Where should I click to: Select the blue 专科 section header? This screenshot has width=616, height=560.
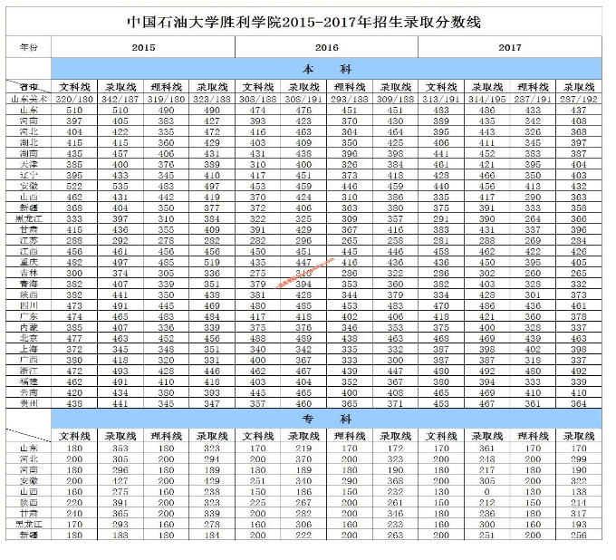pyautogui.click(x=326, y=419)
